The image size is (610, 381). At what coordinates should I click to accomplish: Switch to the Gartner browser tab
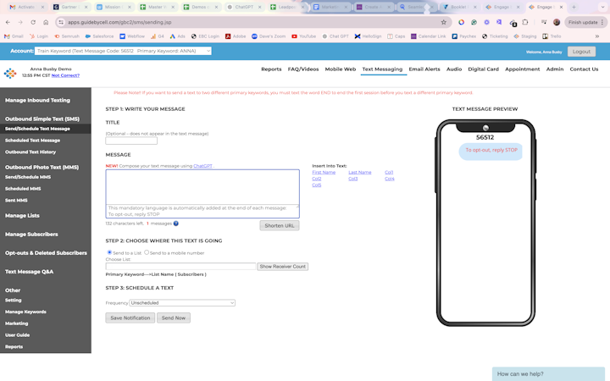click(69, 7)
